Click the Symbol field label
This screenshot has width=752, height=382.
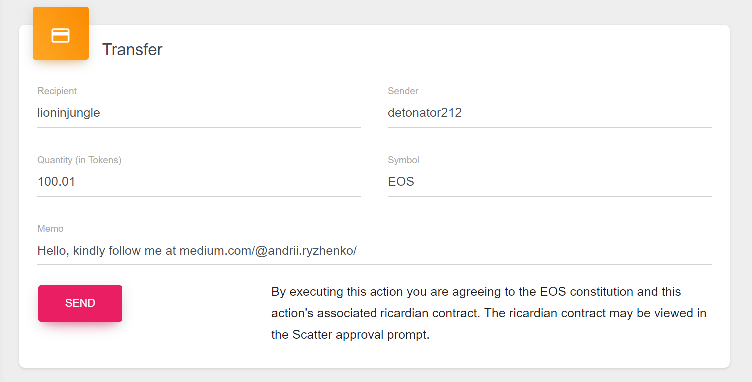403,160
